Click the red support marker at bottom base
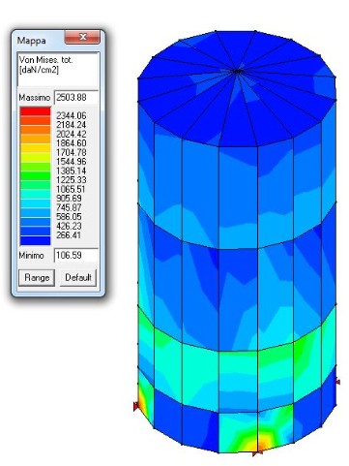Screen dimensions: 349x466 tap(257, 453)
